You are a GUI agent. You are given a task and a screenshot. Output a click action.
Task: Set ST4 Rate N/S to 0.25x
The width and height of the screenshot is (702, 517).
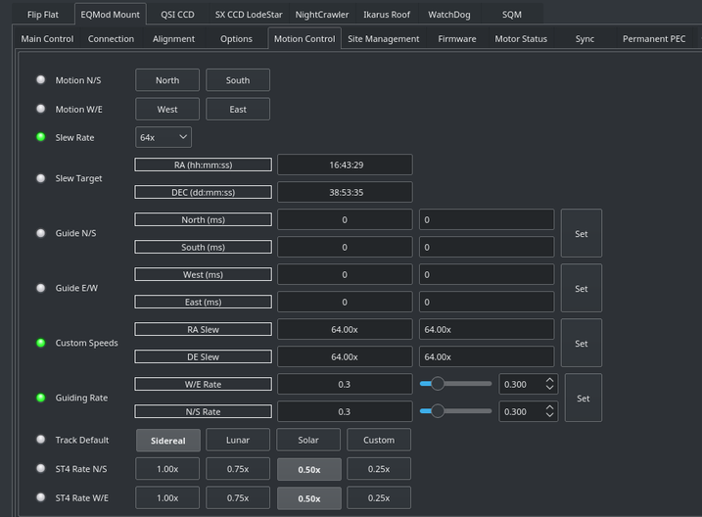(x=379, y=469)
